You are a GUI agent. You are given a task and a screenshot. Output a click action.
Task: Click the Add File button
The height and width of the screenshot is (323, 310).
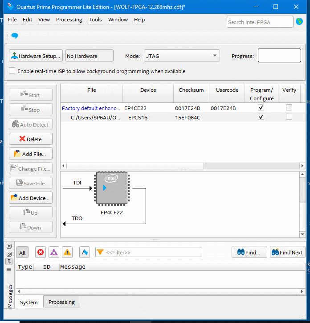coord(31,154)
